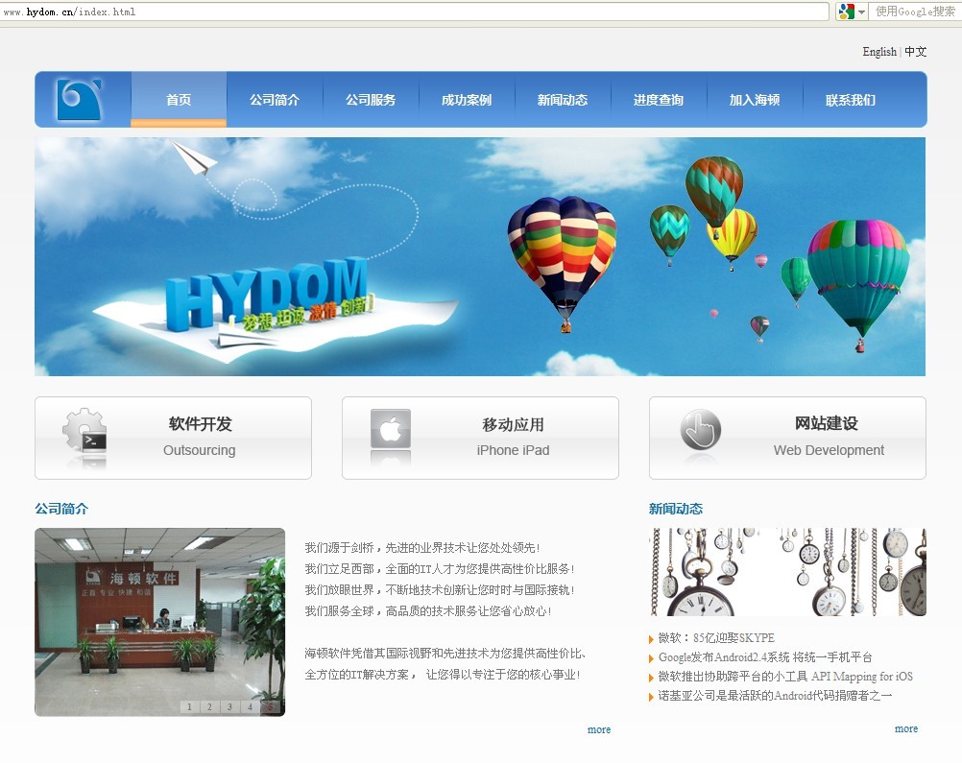Switch language to English
Screen dimensions: 962x763
coord(878,52)
